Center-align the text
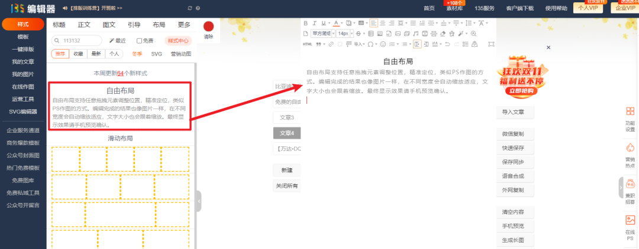Viewport: 639px width, 249px height. click(383, 24)
